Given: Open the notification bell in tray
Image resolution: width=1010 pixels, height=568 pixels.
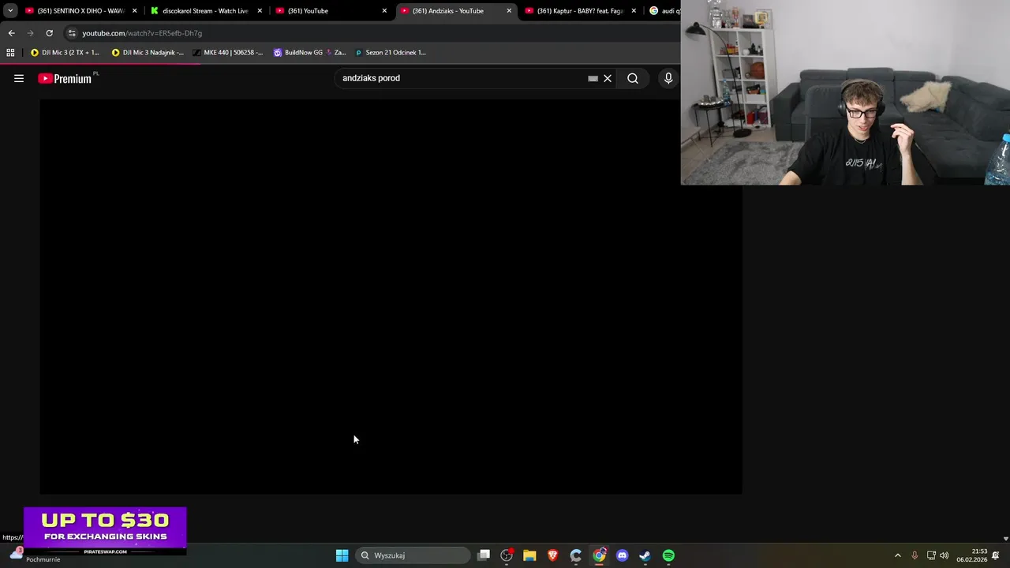Looking at the screenshot, I should (x=996, y=555).
